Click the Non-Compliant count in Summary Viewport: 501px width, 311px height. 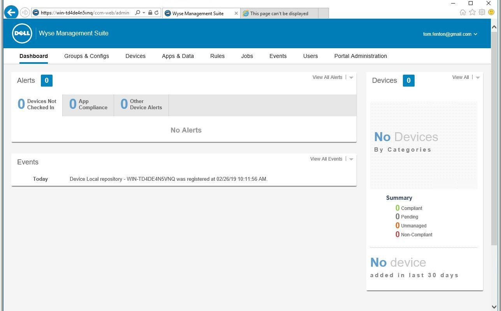click(x=397, y=234)
